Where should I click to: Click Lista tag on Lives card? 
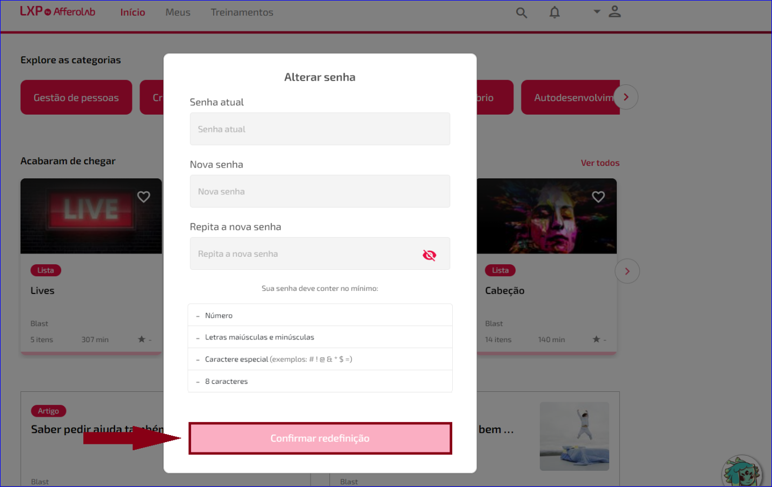click(x=45, y=270)
